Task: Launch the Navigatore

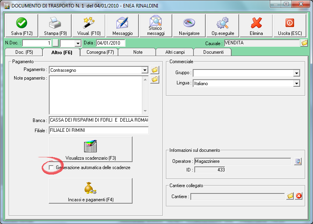Action: (x=189, y=25)
